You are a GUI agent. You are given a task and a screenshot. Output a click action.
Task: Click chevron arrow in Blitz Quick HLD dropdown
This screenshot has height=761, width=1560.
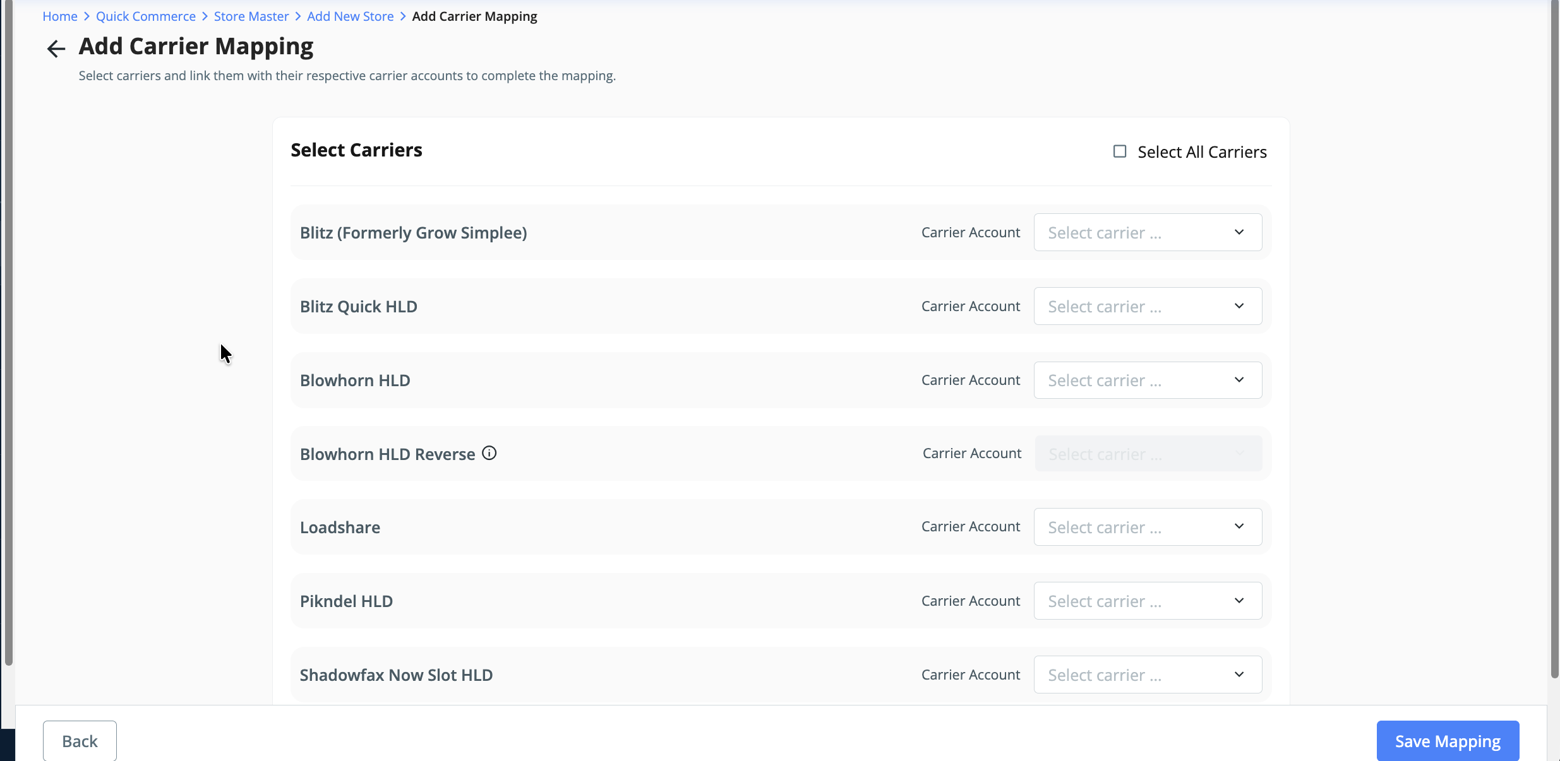pyautogui.click(x=1239, y=306)
